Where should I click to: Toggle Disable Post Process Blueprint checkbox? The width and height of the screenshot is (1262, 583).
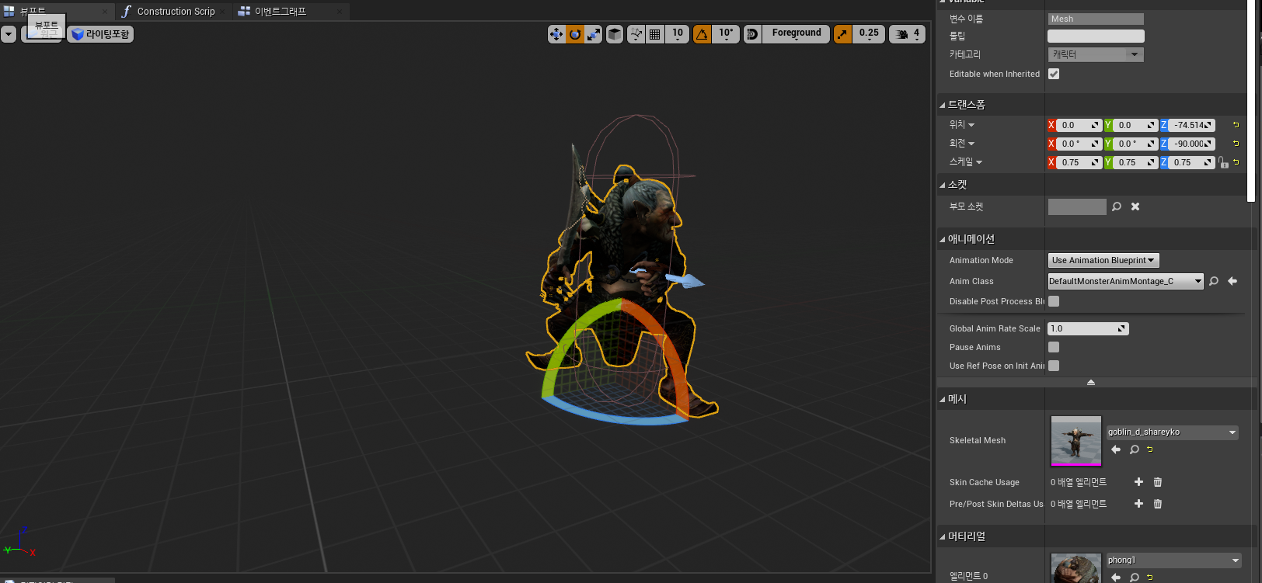pyautogui.click(x=1054, y=301)
